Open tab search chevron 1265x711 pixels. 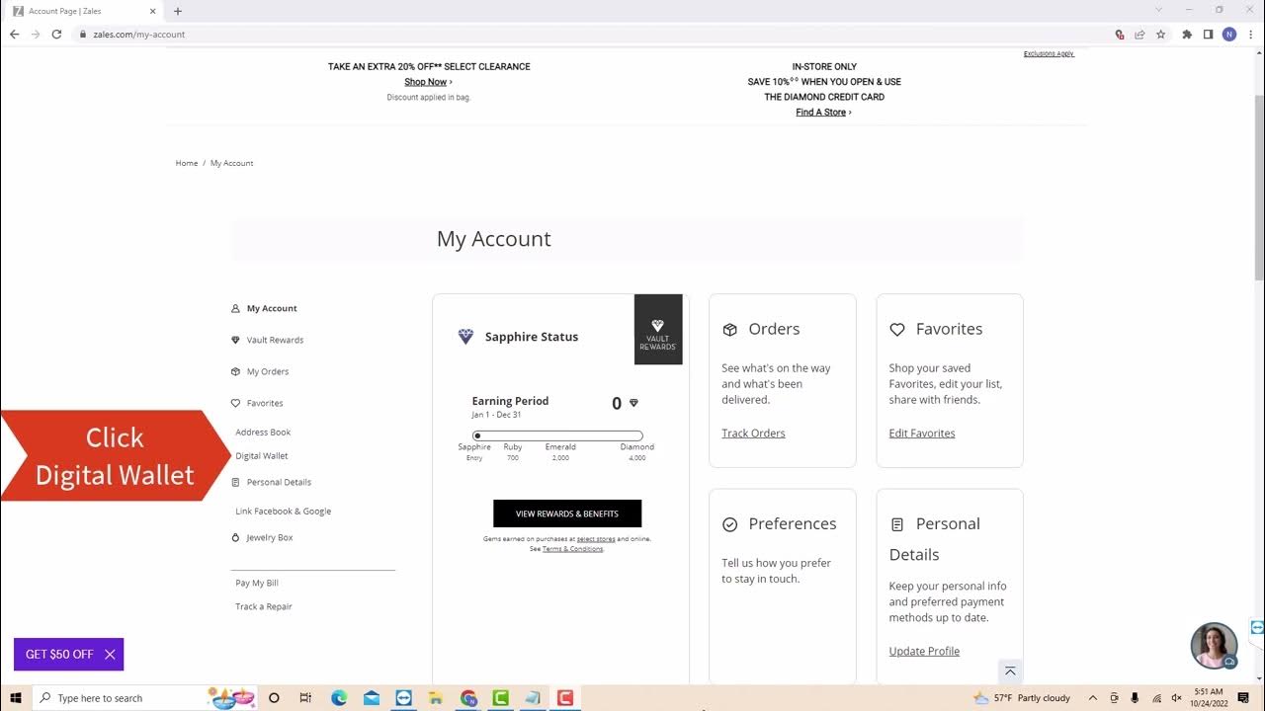coord(1159,10)
